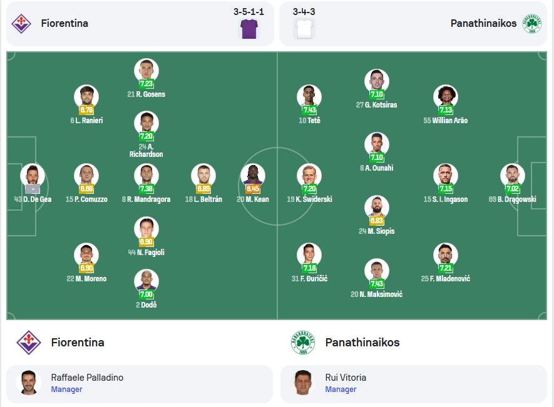This screenshot has height=407, width=554.
Task: Select the purple Fiorentina jersey icon
Action: pyautogui.click(x=249, y=29)
